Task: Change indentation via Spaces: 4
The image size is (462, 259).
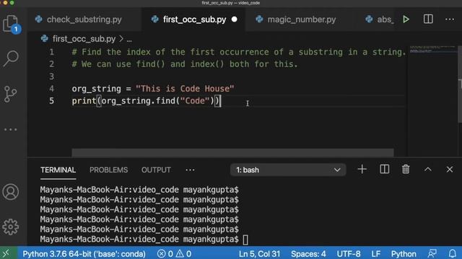Action: pos(308,254)
